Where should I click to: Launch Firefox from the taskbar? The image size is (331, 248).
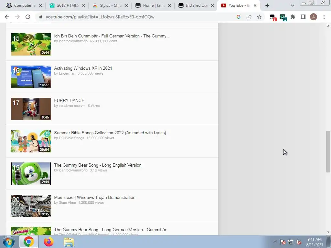(48, 242)
